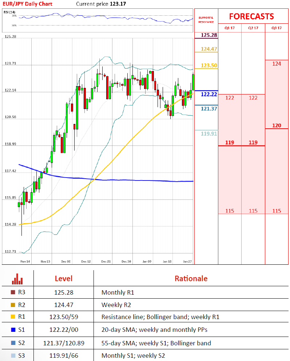Click the Q3 17 forecast value 115
This screenshot has width=290, height=361.
277,211
